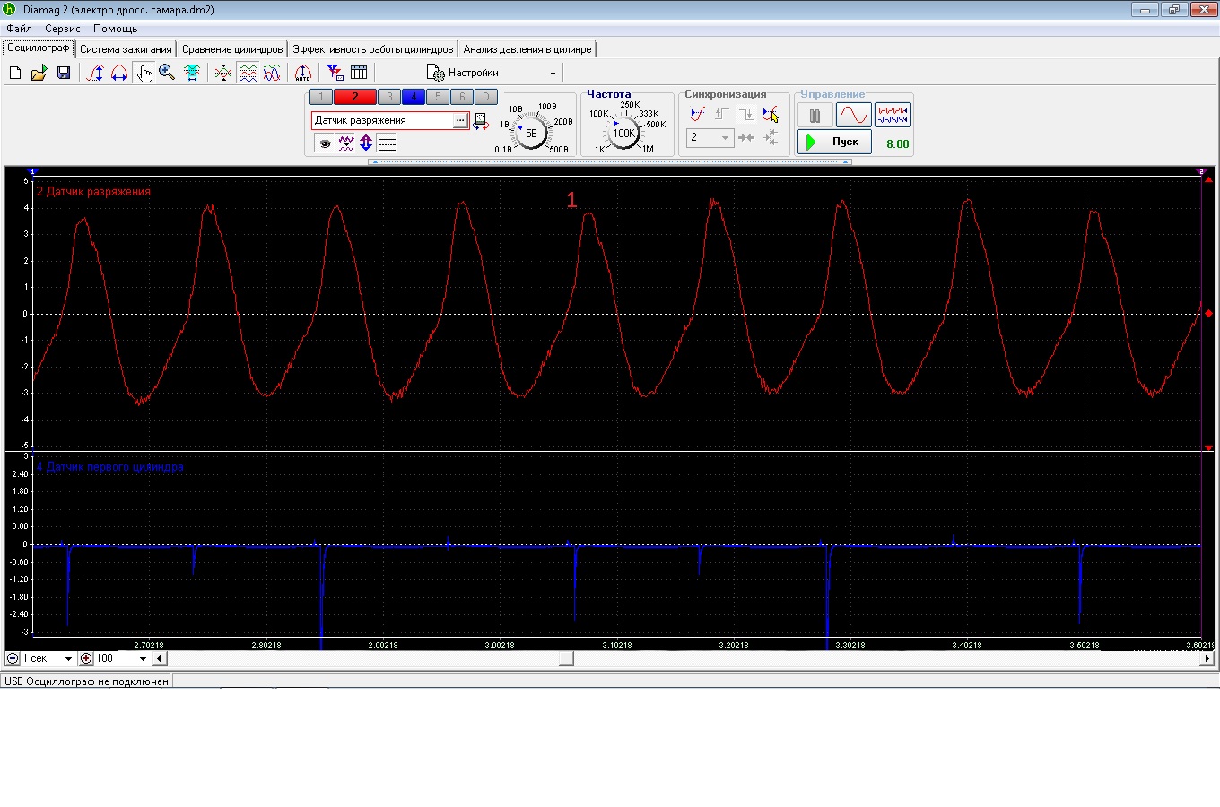
Task: Click the teal waveform fit icon
Action: [x=191, y=73]
